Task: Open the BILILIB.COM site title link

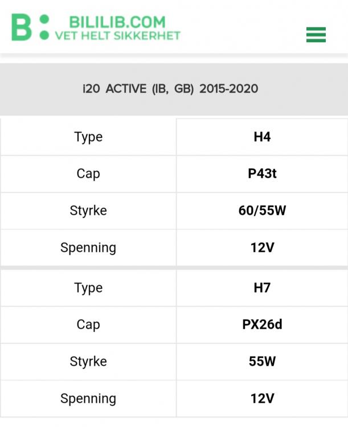Action: [x=117, y=22]
